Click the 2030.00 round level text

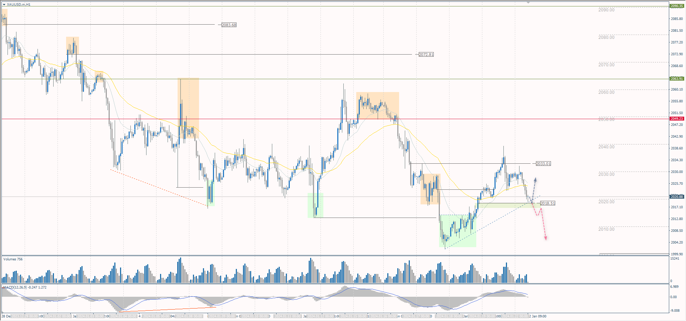[x=606, y=174]
